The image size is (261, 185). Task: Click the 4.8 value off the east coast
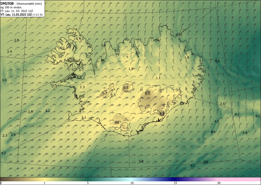(x=217, y=61)
